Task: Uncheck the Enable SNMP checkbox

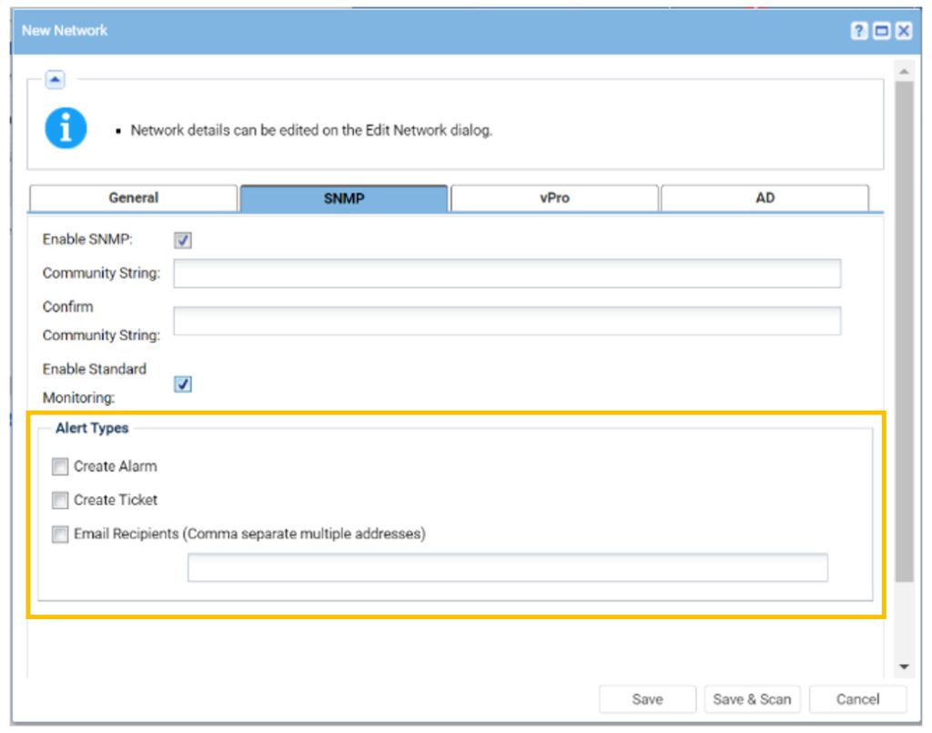Action: coord(182,240)
